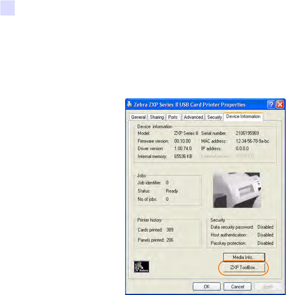This screenshot has width=286, height=295.
Task: Click Cards printed value 389
Action: 170,230
